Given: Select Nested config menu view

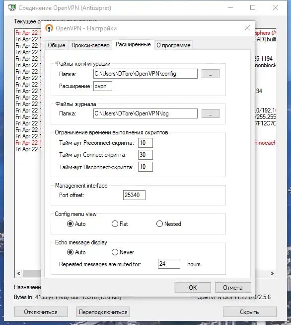Looking at the screenshot, I should pyautogui.click(x=168, y=224).
